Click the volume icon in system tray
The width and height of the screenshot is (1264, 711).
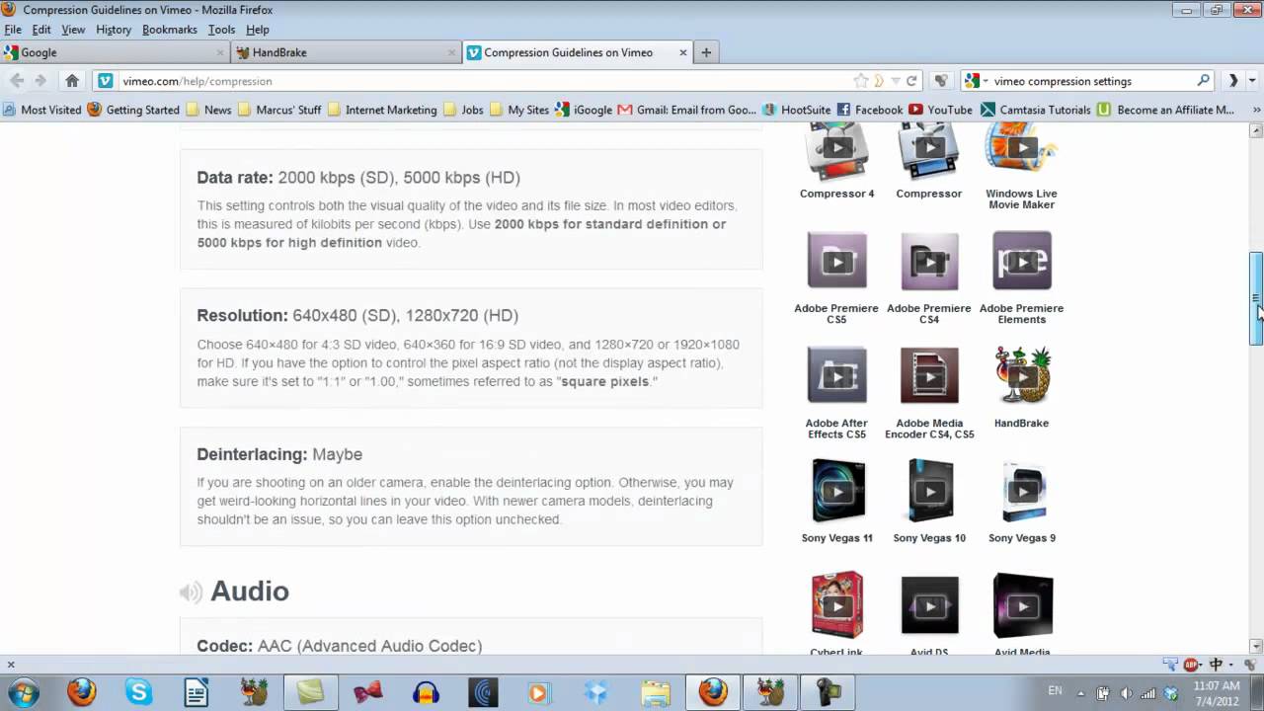pos(1127,693)
